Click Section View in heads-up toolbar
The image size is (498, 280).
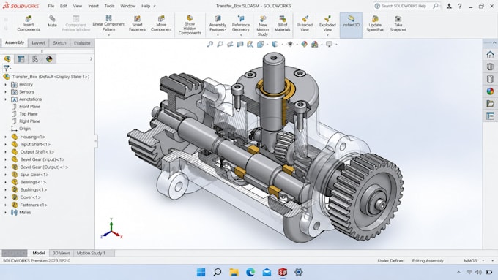[240, 44]
